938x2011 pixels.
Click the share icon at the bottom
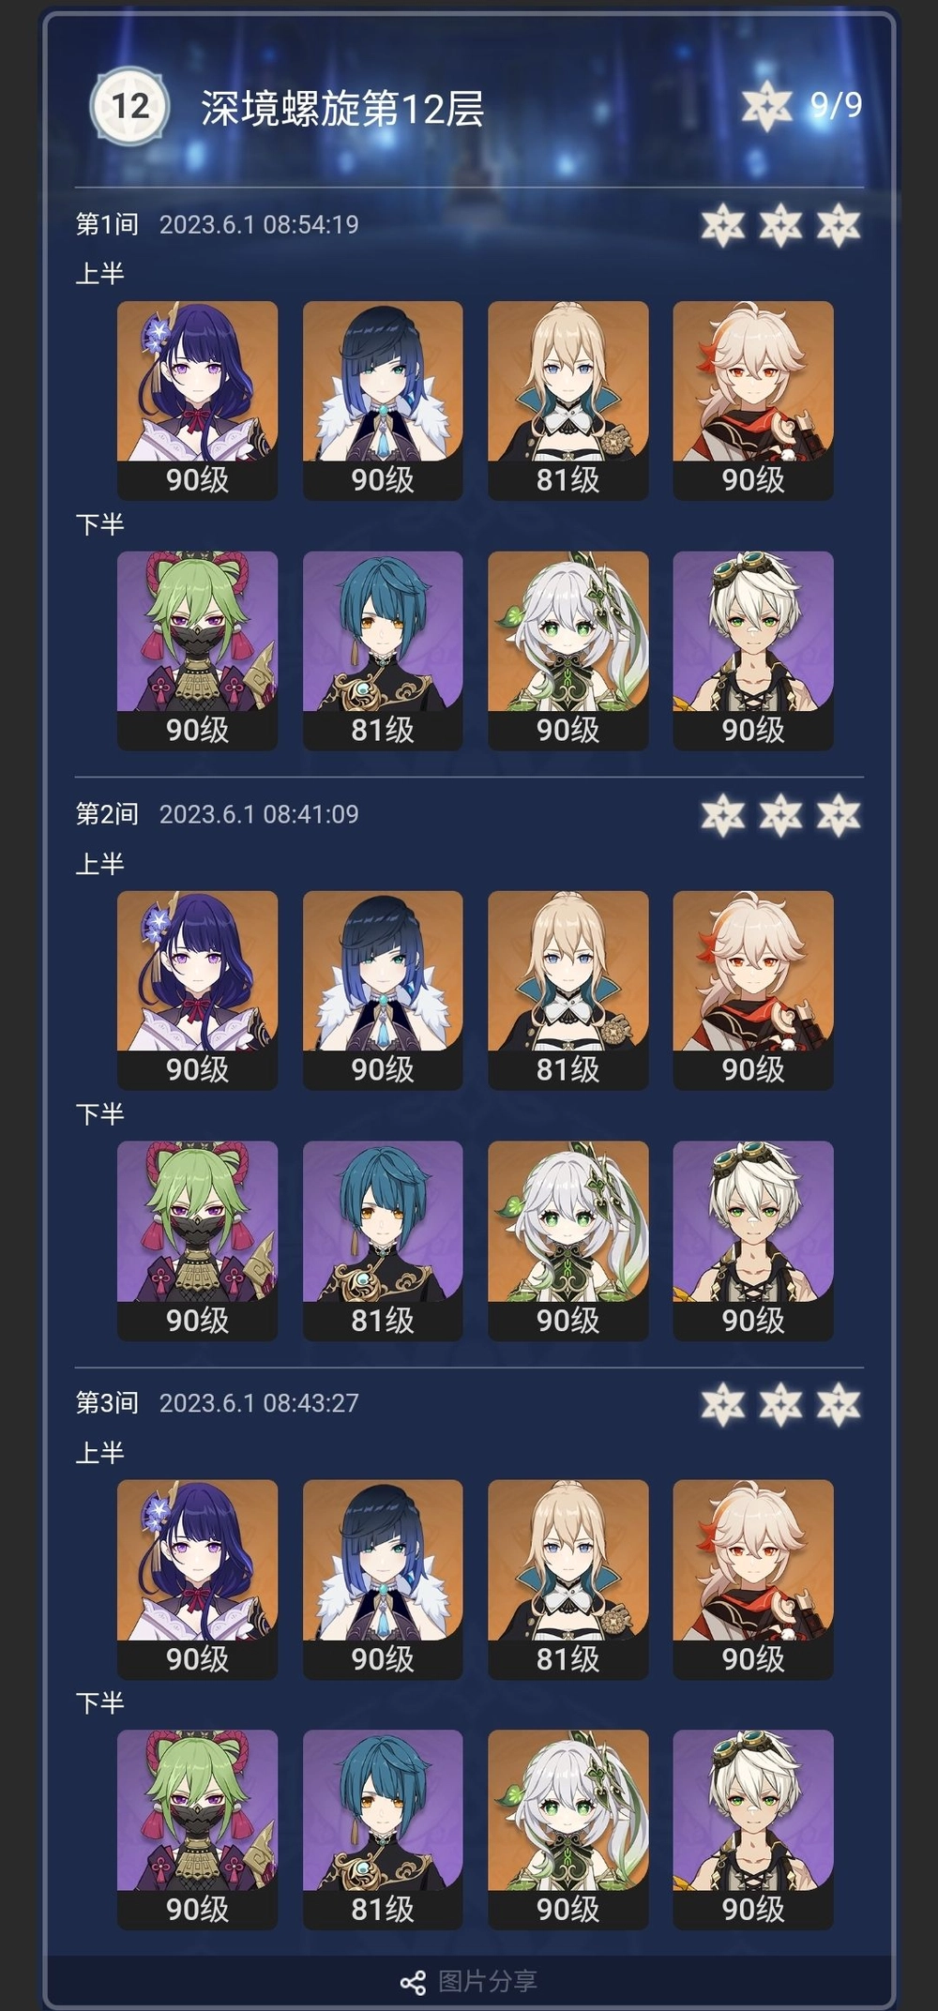pos(413,1981)
